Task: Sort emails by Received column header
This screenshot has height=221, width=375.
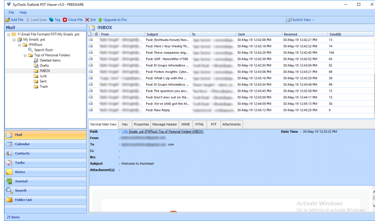Action: click(305, 34)
